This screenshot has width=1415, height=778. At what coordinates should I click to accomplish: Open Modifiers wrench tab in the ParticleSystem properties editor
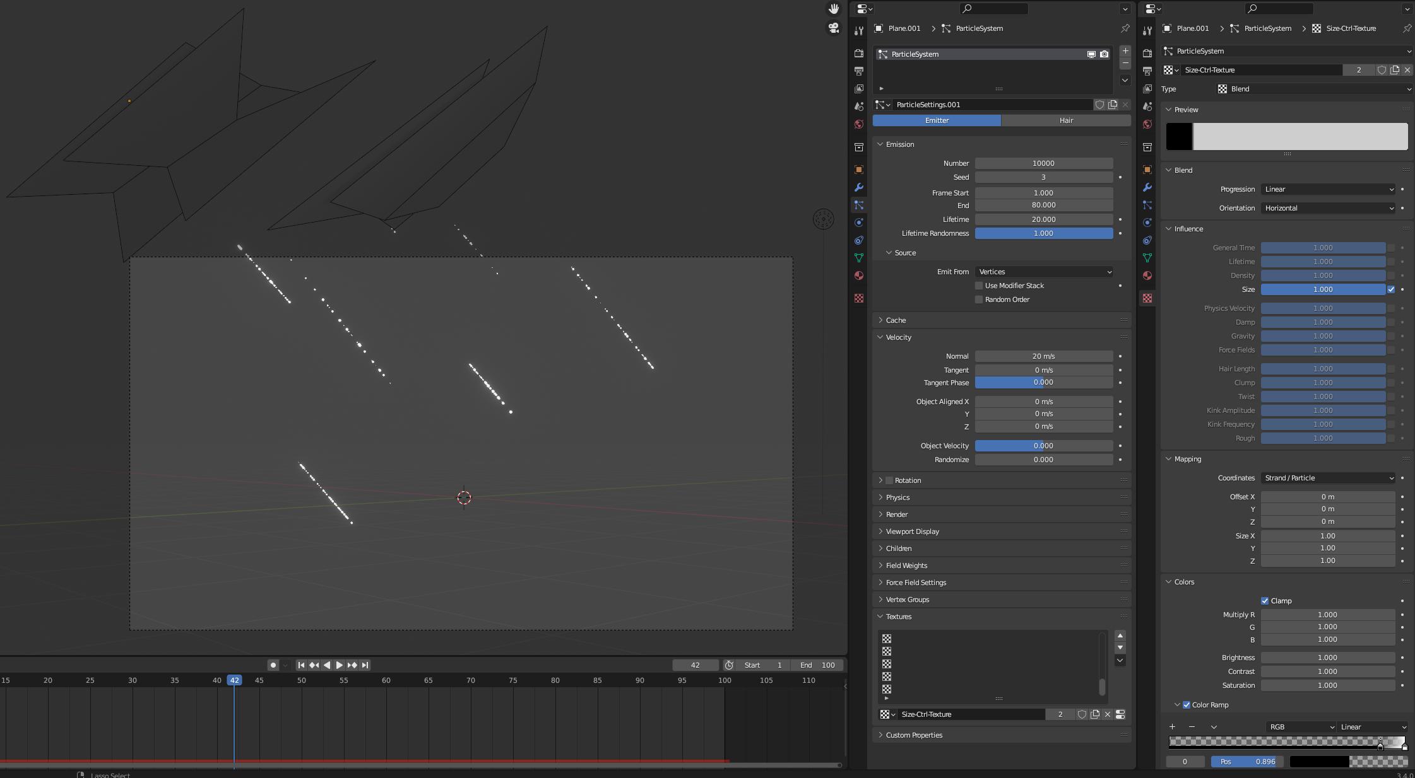point(858,187)
